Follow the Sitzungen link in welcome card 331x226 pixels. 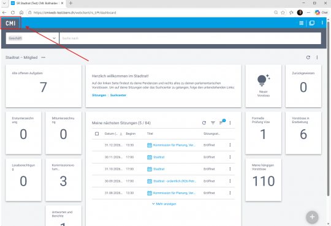(x=99, y=95)
